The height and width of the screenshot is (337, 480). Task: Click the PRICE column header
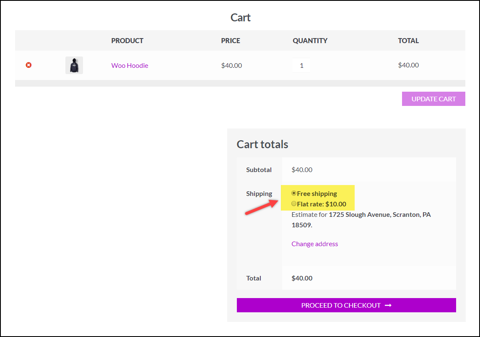tap(231, 41)
